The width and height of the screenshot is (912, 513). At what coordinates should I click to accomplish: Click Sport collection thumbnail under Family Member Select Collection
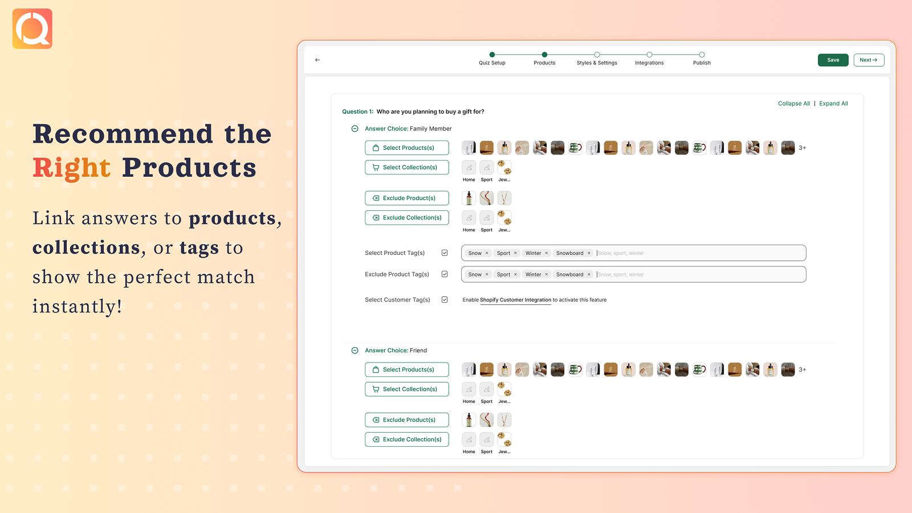coord(486,168)
